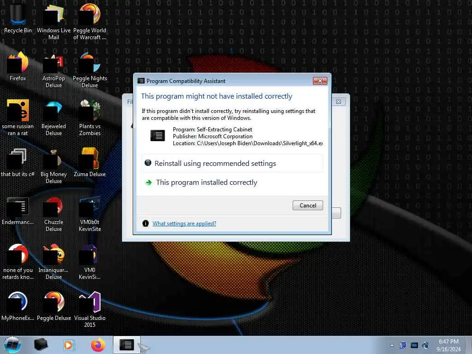The width and height of the screenshot is (472, 354).
Task: Cancel the Program Compatibility Assistant dialog
Action: [x=307, y=205]
